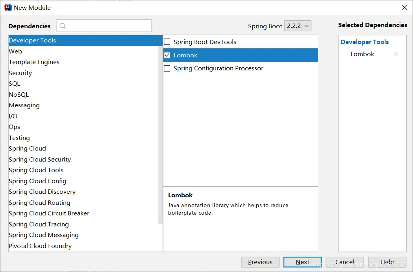Click the IntelliJ logo in title bar
The image size is (413, 272).
tap(8, 7)
